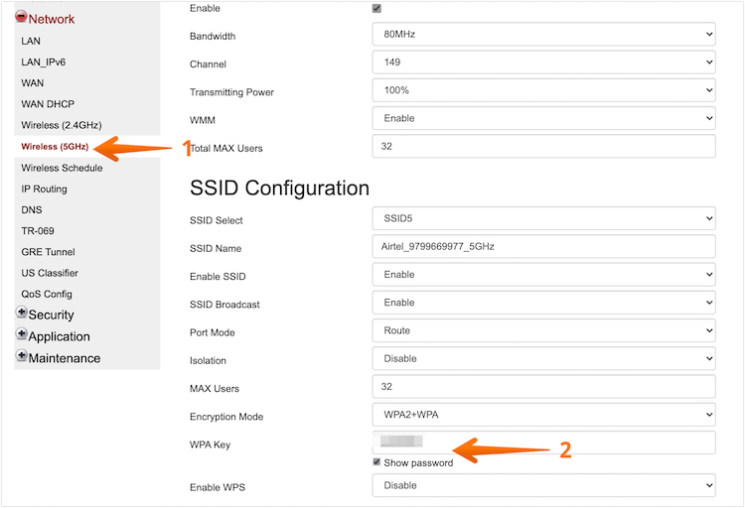Collapse the Network section minus icon
The image size is (745, 508).
(21, 18)
